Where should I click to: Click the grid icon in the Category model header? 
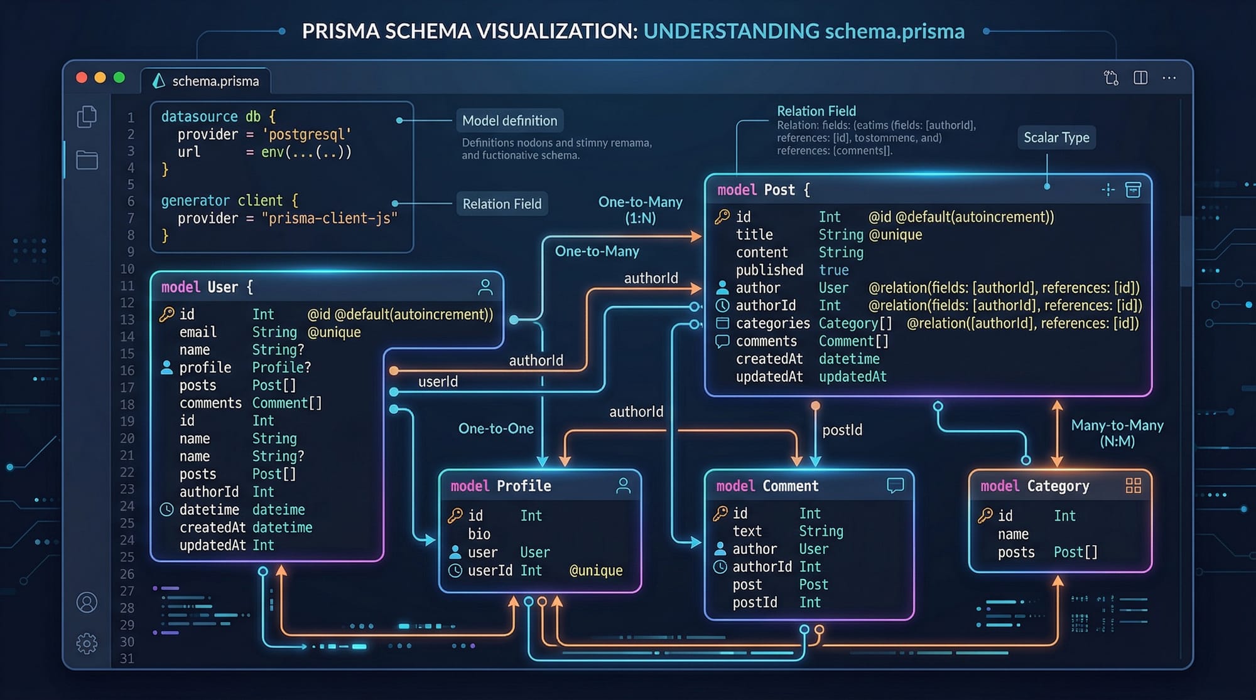pos(1134,485)
